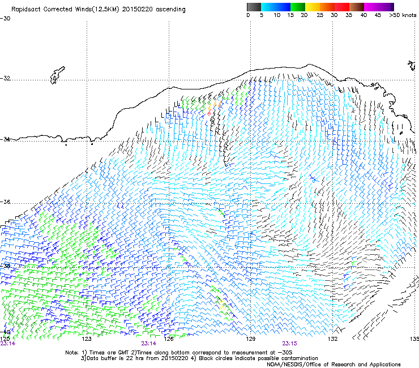Click the red 30-35 knots legend swatch

(x=342, y=7)
